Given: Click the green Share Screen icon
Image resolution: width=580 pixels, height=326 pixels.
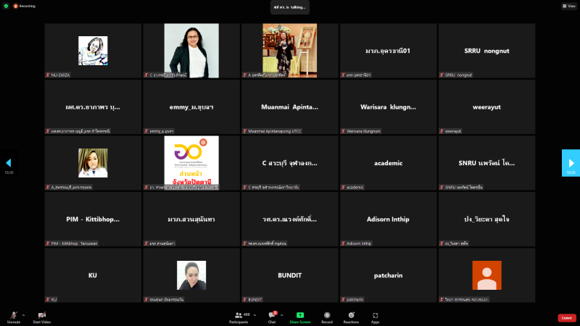Looking at the screenshot, I should click(x=299, y=317).
